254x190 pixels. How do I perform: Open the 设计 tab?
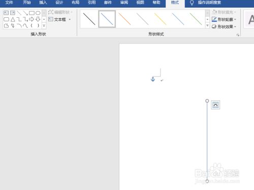click(x=59, y=3)
